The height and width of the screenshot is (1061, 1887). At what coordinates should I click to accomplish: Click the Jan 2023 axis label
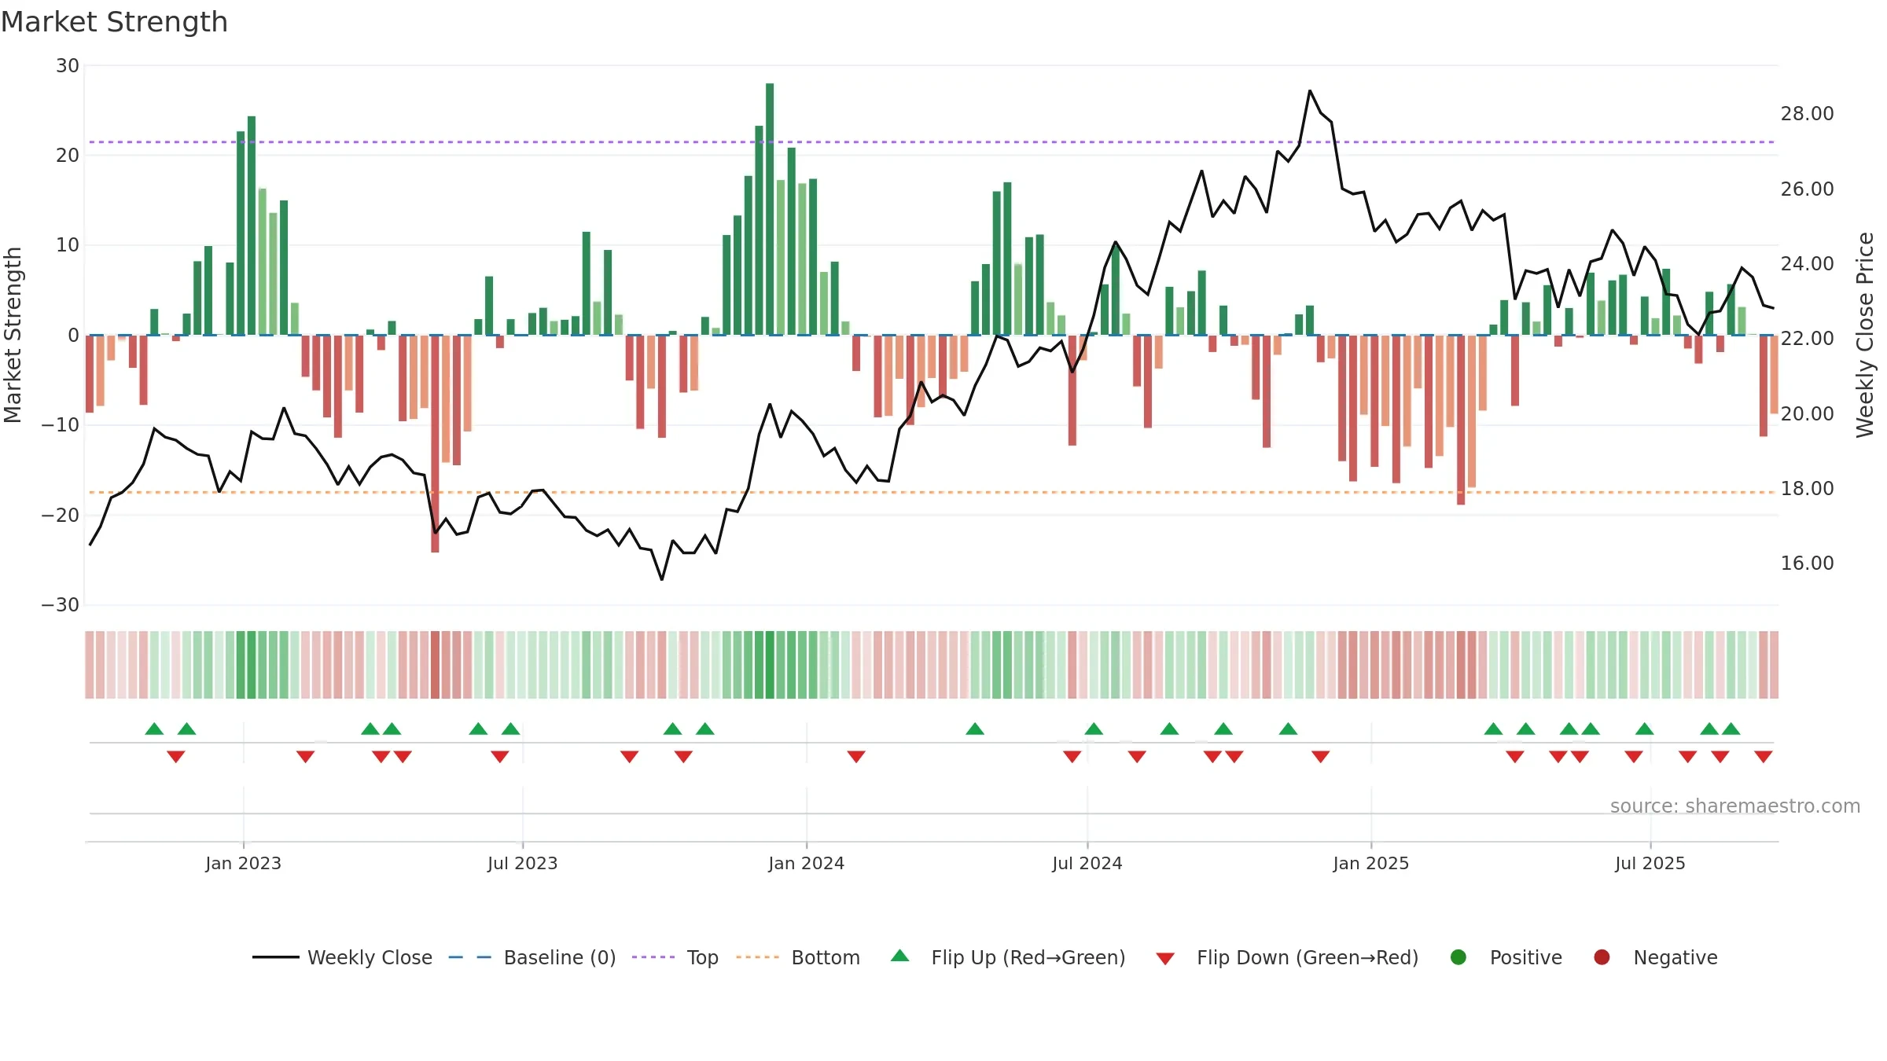point(244,863)
